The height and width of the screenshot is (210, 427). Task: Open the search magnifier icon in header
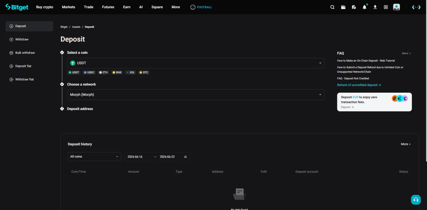coord(332,7)
